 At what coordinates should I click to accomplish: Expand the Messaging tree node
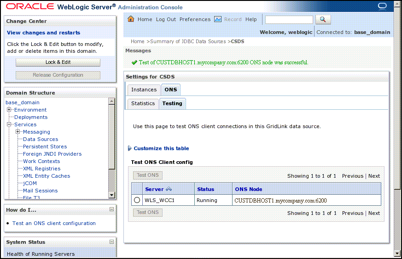pyautogui.click(x=17, y=132)
